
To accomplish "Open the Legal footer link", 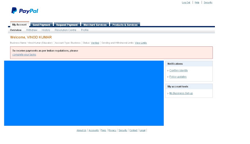I will [x=143, y=130].
